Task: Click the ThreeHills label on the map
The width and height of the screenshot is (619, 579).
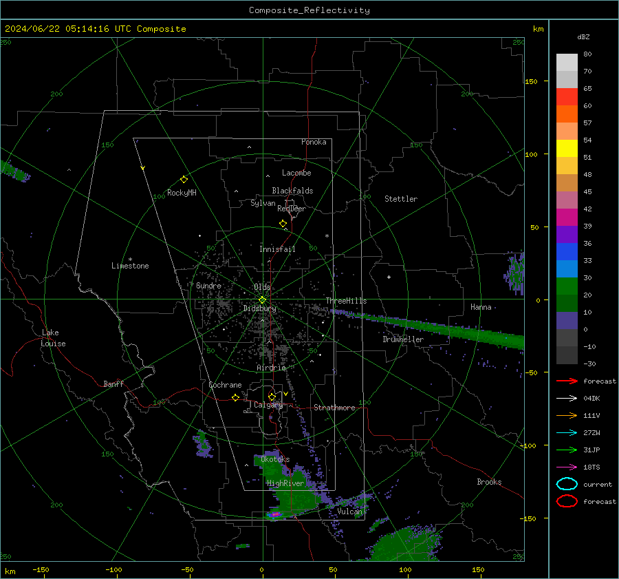Action: tap(346, 301)
